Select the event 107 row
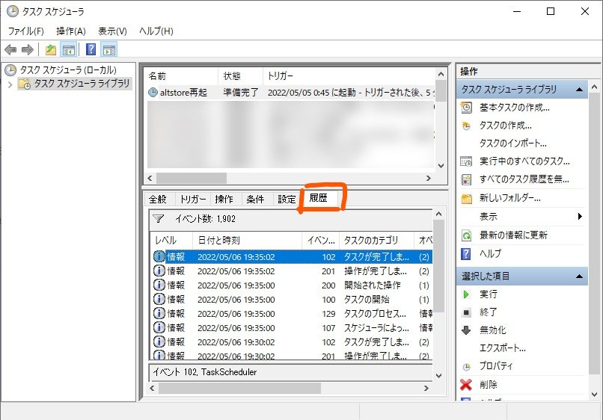This screenshot has height=420, width=603. click(x=293, y=328)
